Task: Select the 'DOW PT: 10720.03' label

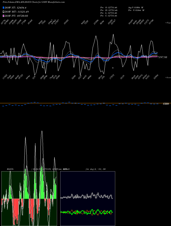Action: (x=16, y=16)
